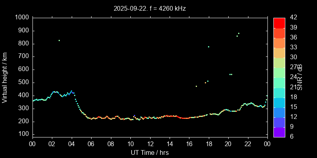Click isolated data point near 825 km

click(x=59, y=40)
